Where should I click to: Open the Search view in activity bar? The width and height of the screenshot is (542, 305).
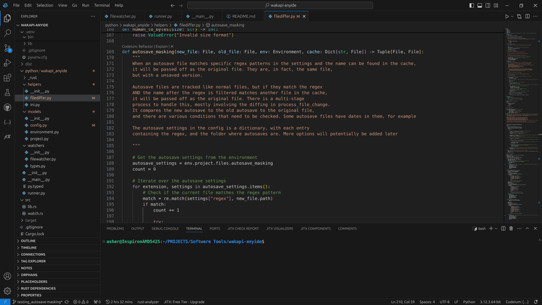pyautogui.click(x=7, y=33)
